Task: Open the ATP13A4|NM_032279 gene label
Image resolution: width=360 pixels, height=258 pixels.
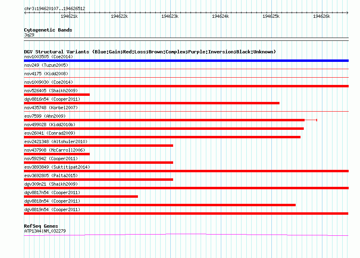Action: pos(45,231)
